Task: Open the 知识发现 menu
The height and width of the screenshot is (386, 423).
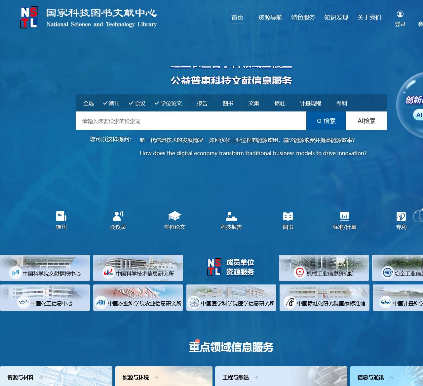Action: point(336,18)
